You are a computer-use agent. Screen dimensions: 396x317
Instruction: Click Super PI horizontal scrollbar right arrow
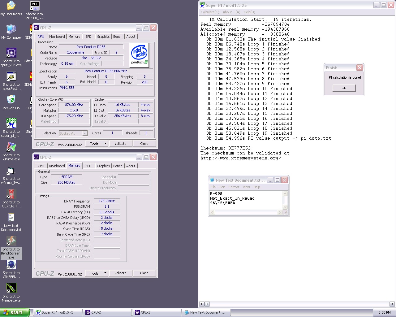pyautogui.click(x=392, y=304)
